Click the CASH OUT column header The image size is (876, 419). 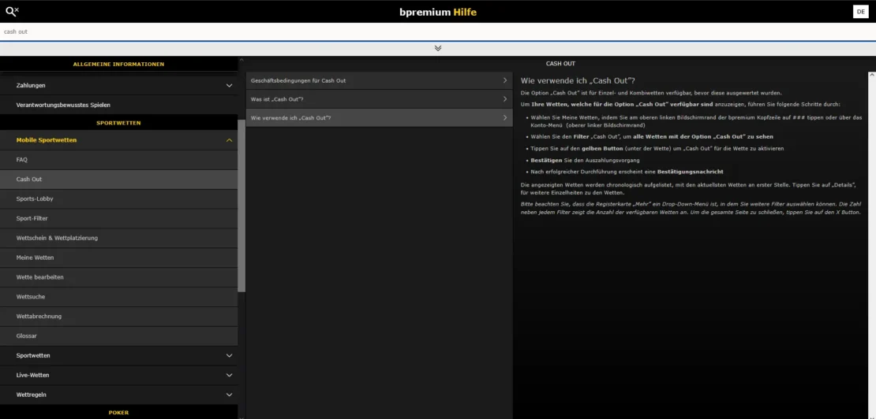point(560,64)
